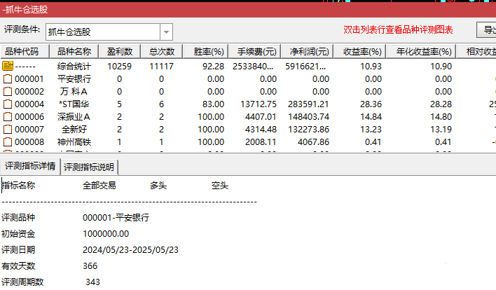Click the document icon for 000008

tap(8, 142)
